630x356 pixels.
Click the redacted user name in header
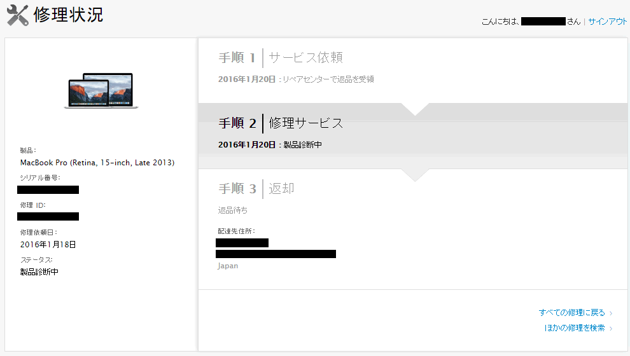[543, 21]
